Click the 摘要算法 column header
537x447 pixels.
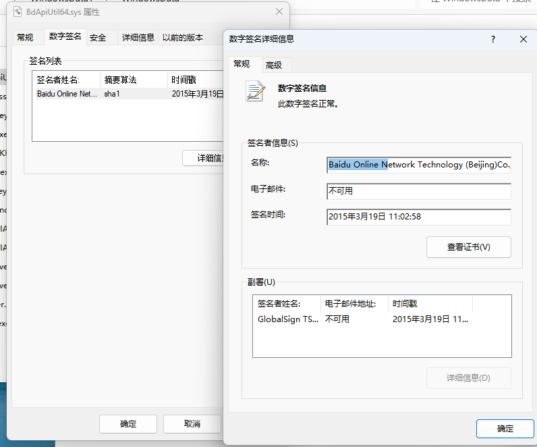point(134,80)
